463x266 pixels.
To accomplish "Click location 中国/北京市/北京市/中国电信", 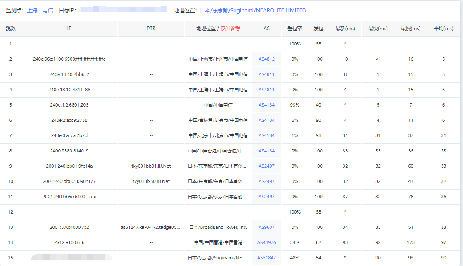I will (218, 135).
